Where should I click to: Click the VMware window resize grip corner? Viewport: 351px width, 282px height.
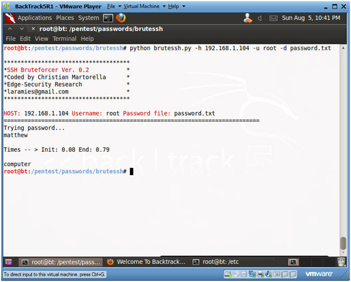[x=343, y=275]
